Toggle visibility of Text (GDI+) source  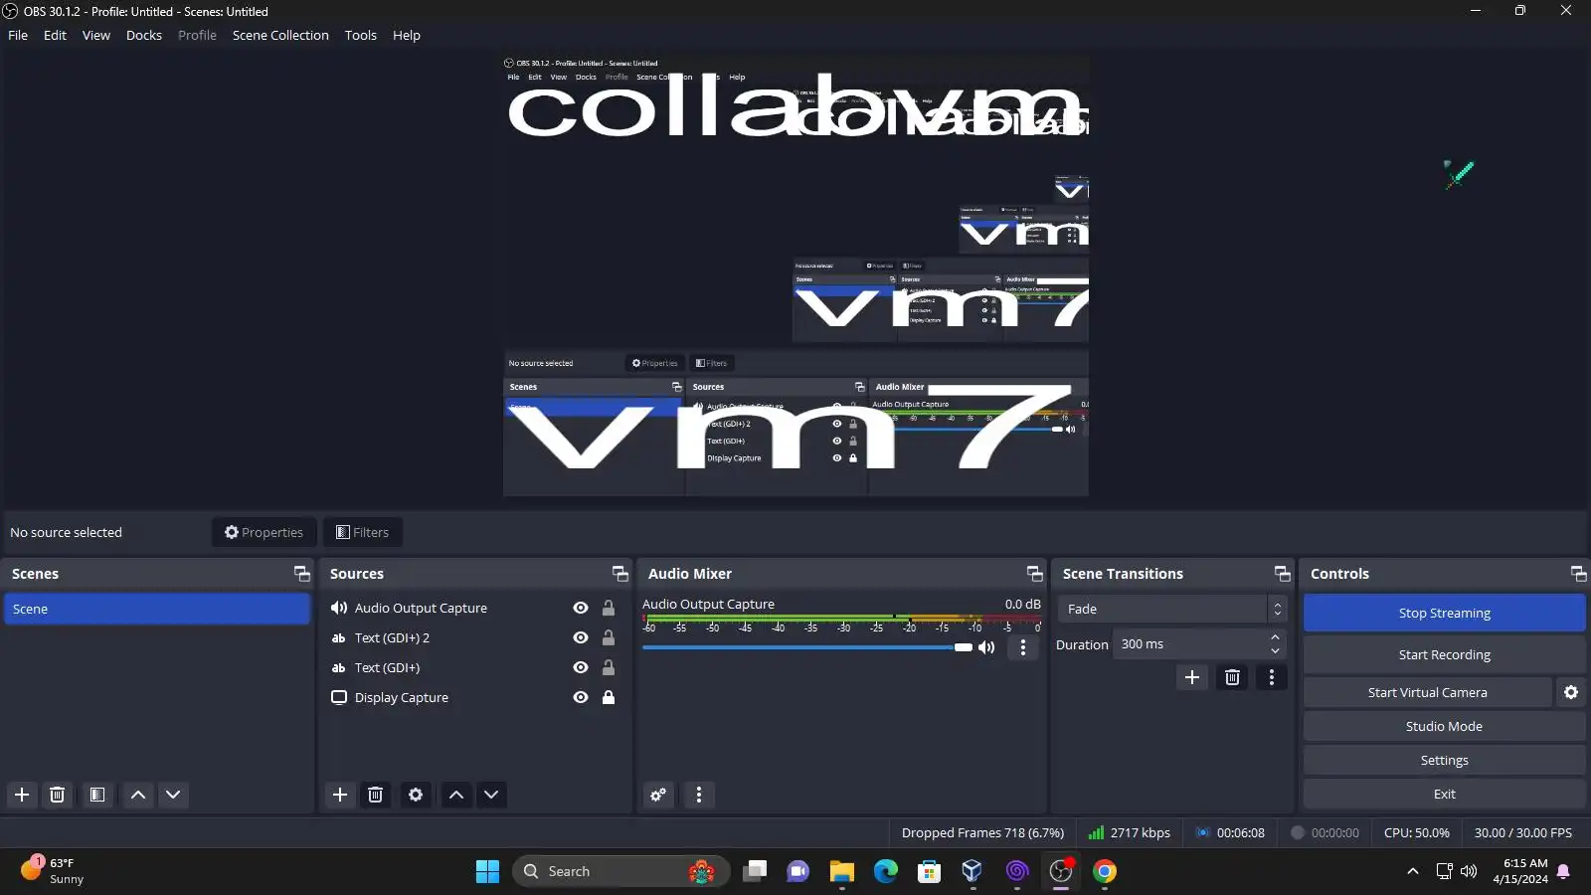point(581,667)
